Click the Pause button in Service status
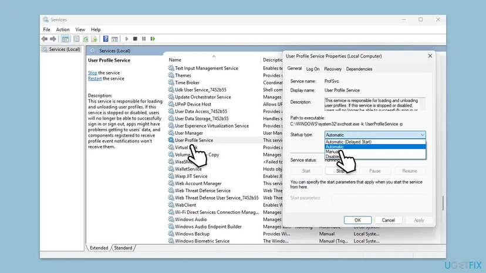This screenshot has width=486, height=273. point(374,171)
